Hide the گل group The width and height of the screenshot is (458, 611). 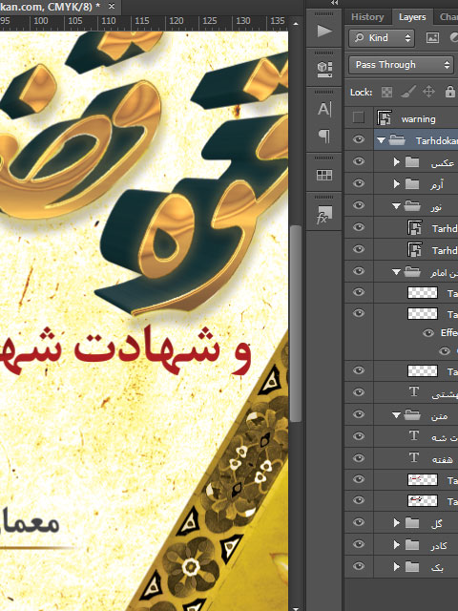(359, 522)
